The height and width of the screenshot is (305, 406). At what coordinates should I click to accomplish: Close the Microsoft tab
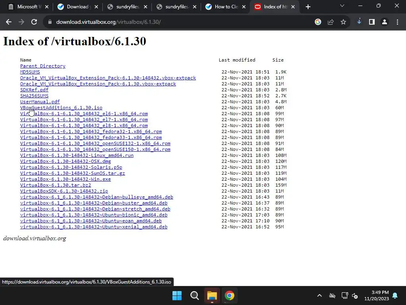point(47,7)
